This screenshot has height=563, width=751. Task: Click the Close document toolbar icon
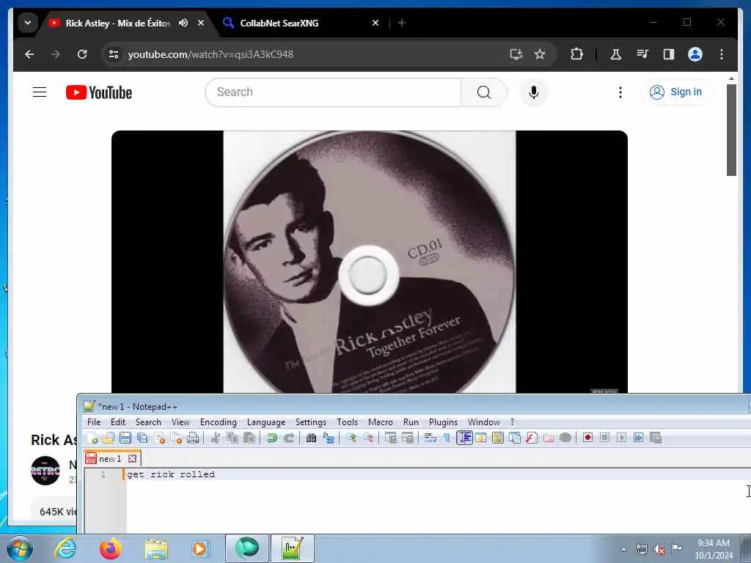coord(159,438)
